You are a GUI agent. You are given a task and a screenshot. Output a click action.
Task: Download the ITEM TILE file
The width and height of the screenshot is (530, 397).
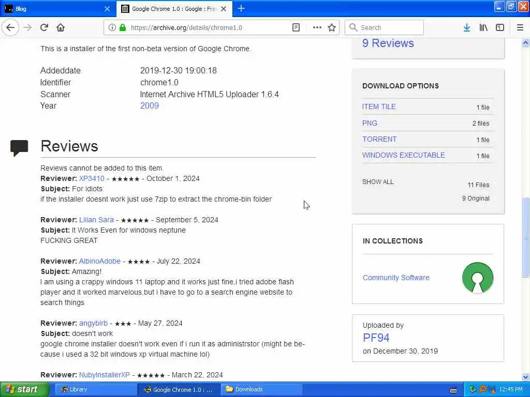pyautogui.click(x=379, y=106)
